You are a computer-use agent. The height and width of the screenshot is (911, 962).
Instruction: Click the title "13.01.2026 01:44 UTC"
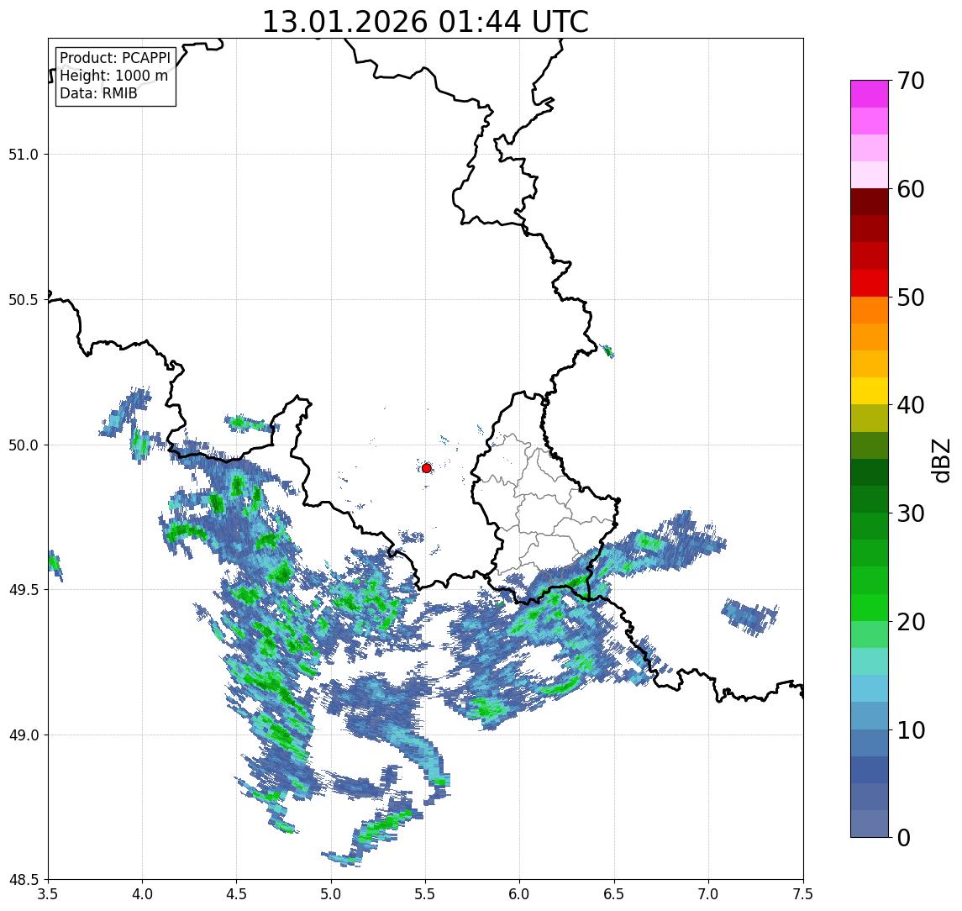pos(425,22)
